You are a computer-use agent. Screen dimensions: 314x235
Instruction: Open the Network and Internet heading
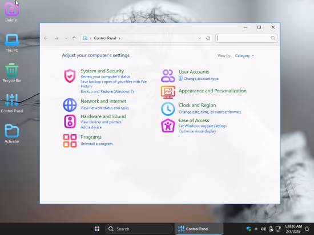(103, 101)
